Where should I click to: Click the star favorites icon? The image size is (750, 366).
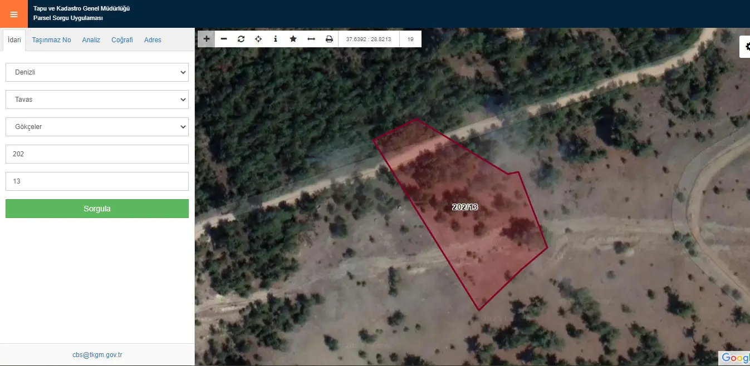(293, 39)
